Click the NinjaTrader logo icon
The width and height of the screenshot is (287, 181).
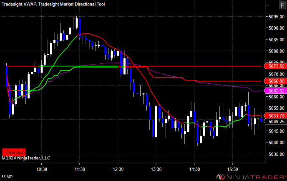220,177
